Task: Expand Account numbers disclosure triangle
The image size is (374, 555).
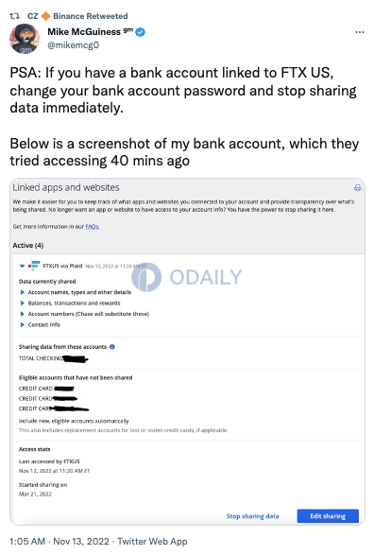Action: click(22, 314)
